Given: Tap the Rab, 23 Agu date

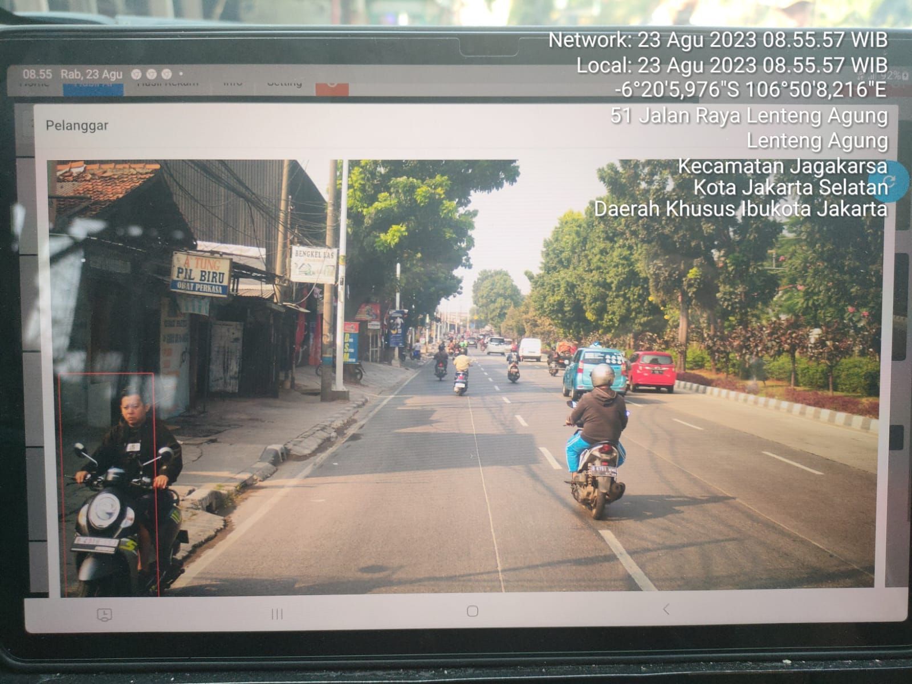Looking at the screenshot, I should coord(91,74).
